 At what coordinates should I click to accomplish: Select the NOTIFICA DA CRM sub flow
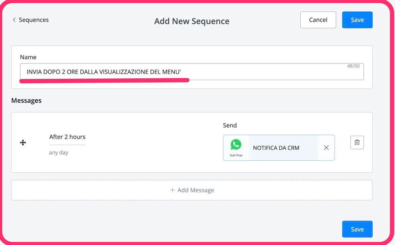click(276, 148)
